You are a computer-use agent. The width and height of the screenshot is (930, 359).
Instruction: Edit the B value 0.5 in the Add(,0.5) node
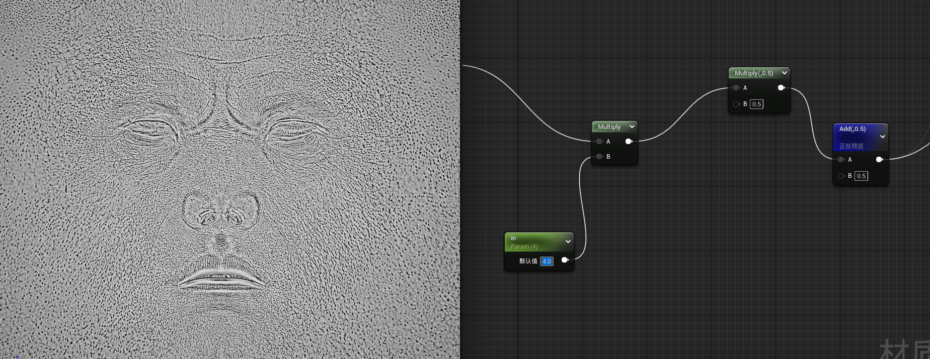(861, 176)
